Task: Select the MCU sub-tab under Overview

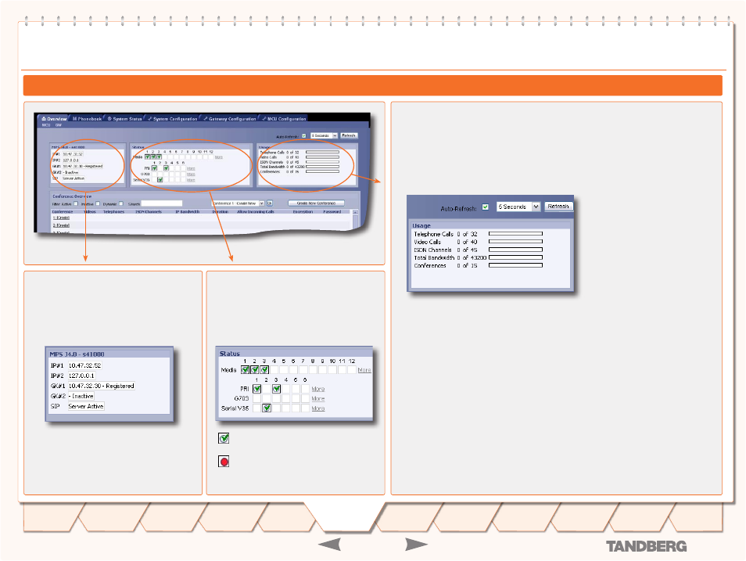Action: pyautogui.click(x=46, y=125)
